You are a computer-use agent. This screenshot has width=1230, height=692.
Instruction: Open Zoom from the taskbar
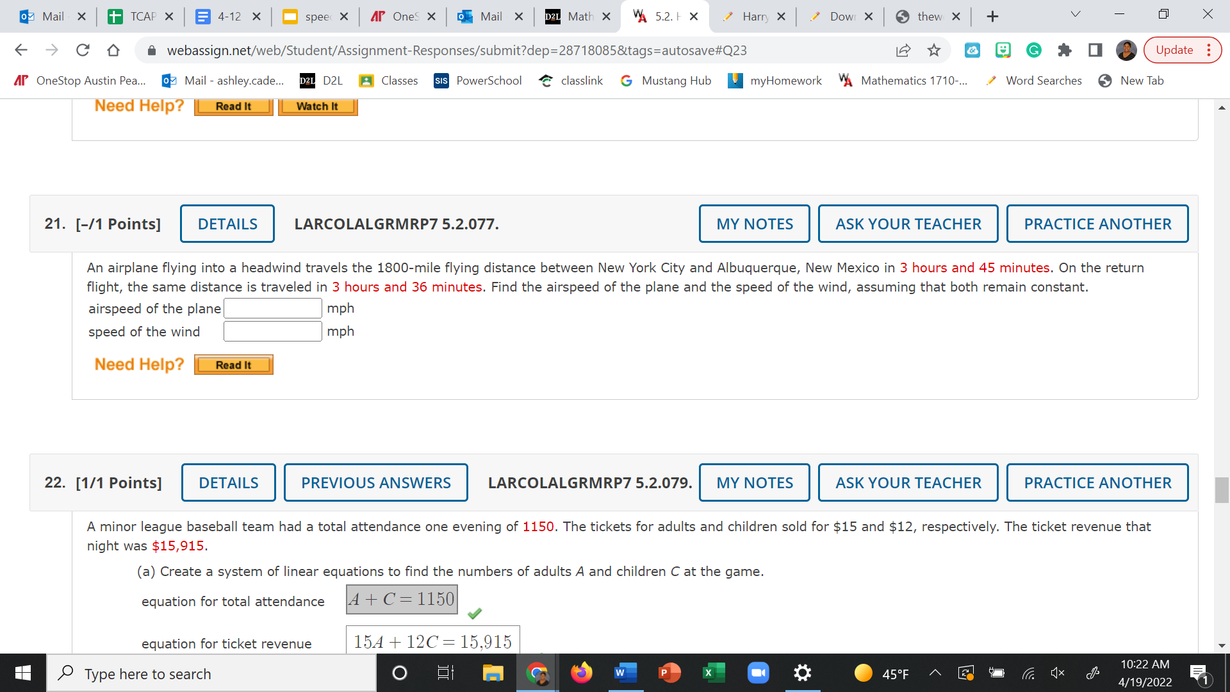[x=758, y=673]
